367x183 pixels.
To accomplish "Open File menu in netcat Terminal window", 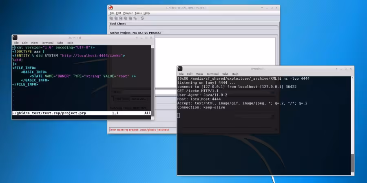I will pyautogui.click(x=181, y=74).
